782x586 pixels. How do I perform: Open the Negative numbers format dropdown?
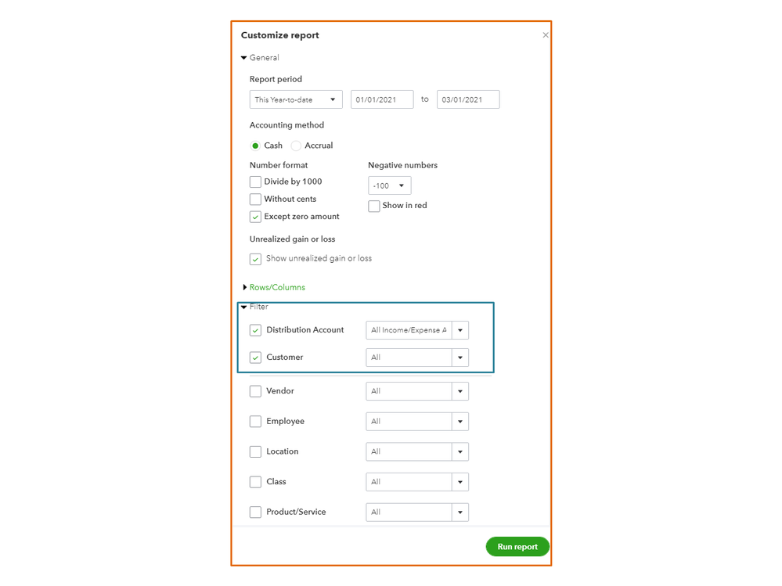(389, 185)
